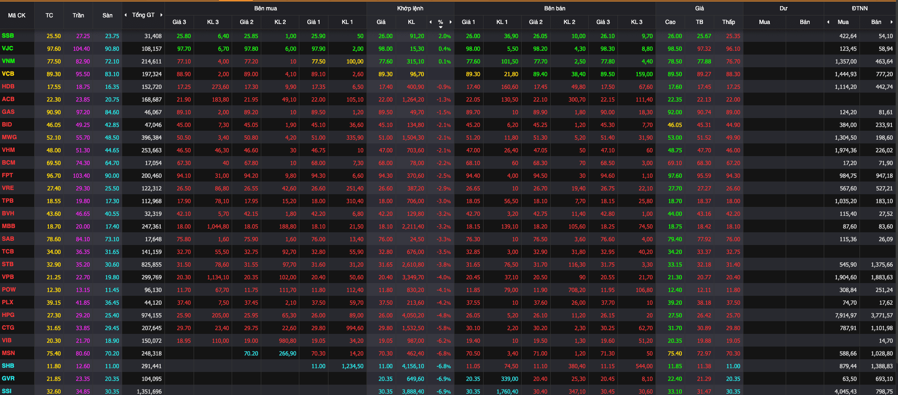Open HPG ticker symbol
The width and height of the screenshot is (898, 395).
point(8,315)
